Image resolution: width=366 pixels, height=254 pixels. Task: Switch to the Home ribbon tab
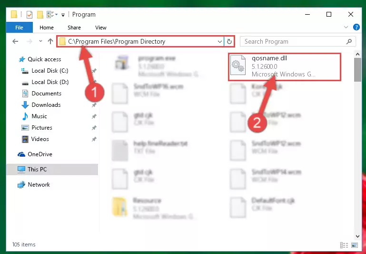pyautogui.click(x=47, y=28)
